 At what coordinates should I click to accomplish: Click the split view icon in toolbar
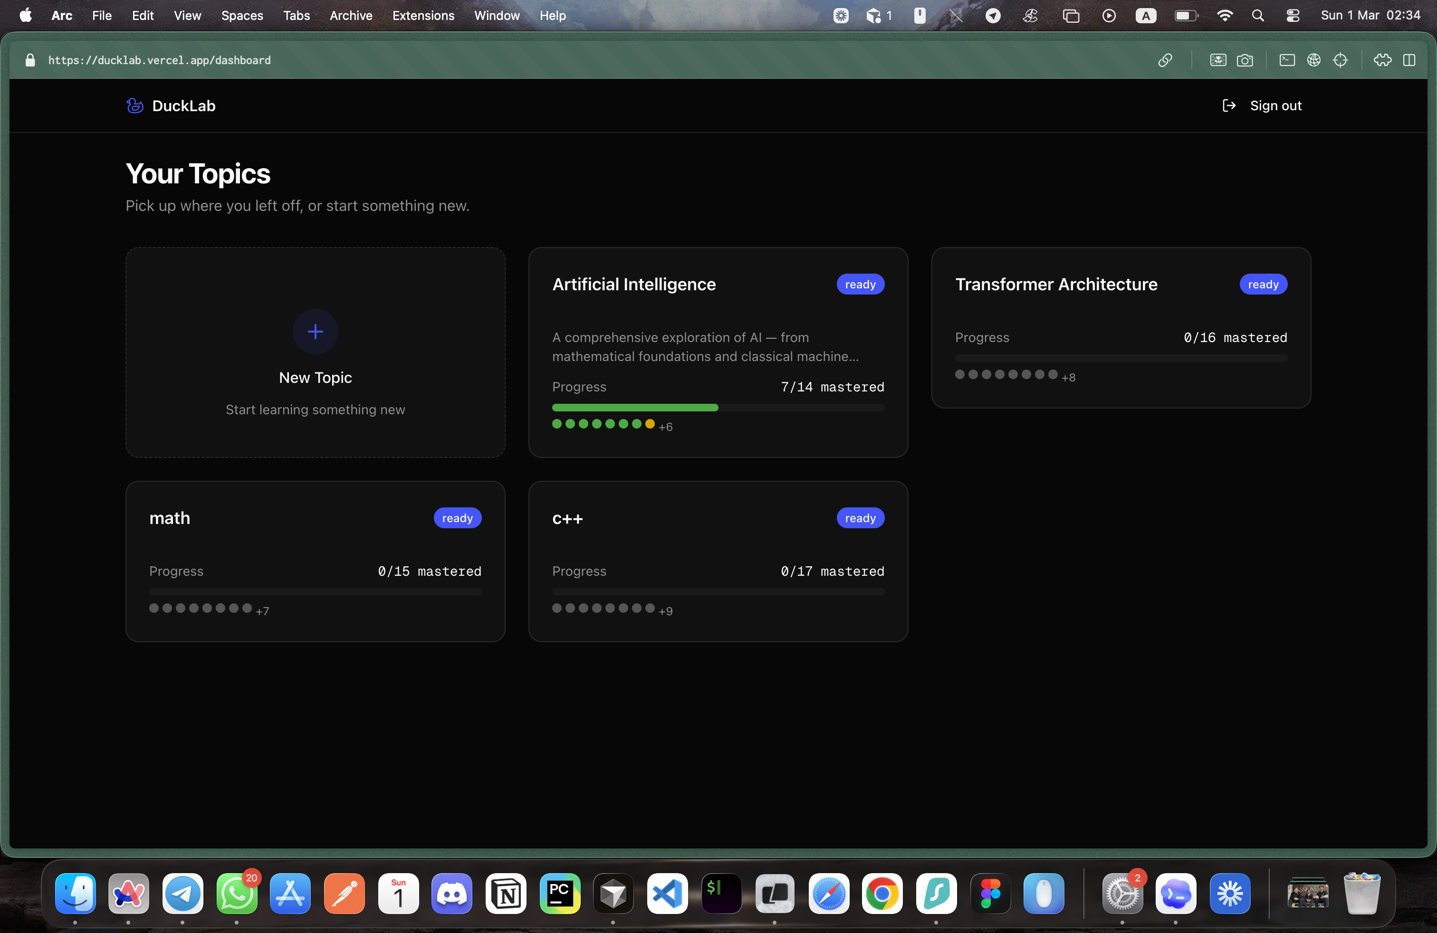pyautogui.click(x=1409, y=60)
